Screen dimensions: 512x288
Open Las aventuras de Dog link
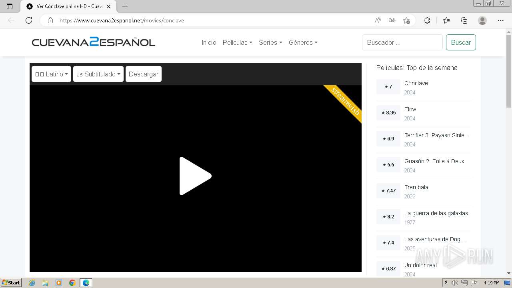point(436,239)
